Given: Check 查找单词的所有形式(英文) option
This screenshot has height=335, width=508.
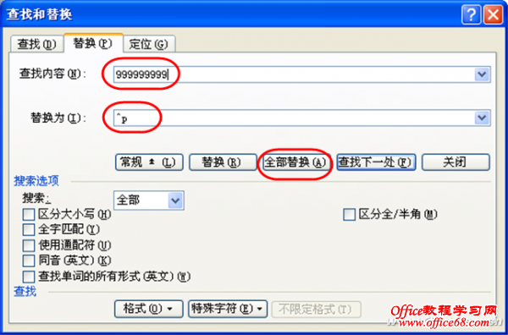Looking at the screenshot, I should 29,277.
